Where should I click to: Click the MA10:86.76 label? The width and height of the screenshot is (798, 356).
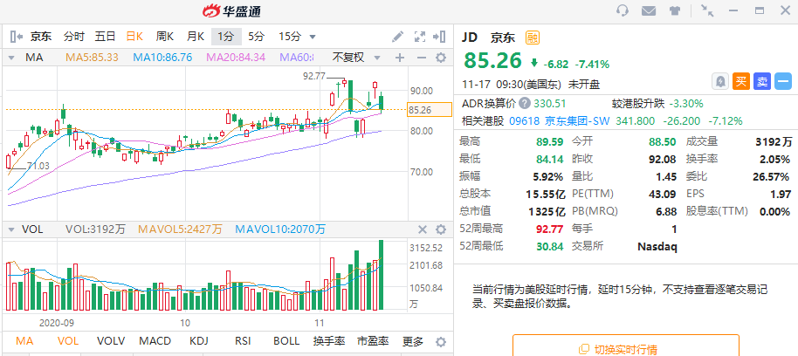(162, 58)
